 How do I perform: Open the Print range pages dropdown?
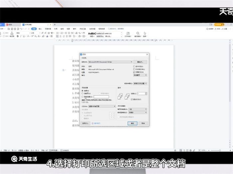[102, 106]
